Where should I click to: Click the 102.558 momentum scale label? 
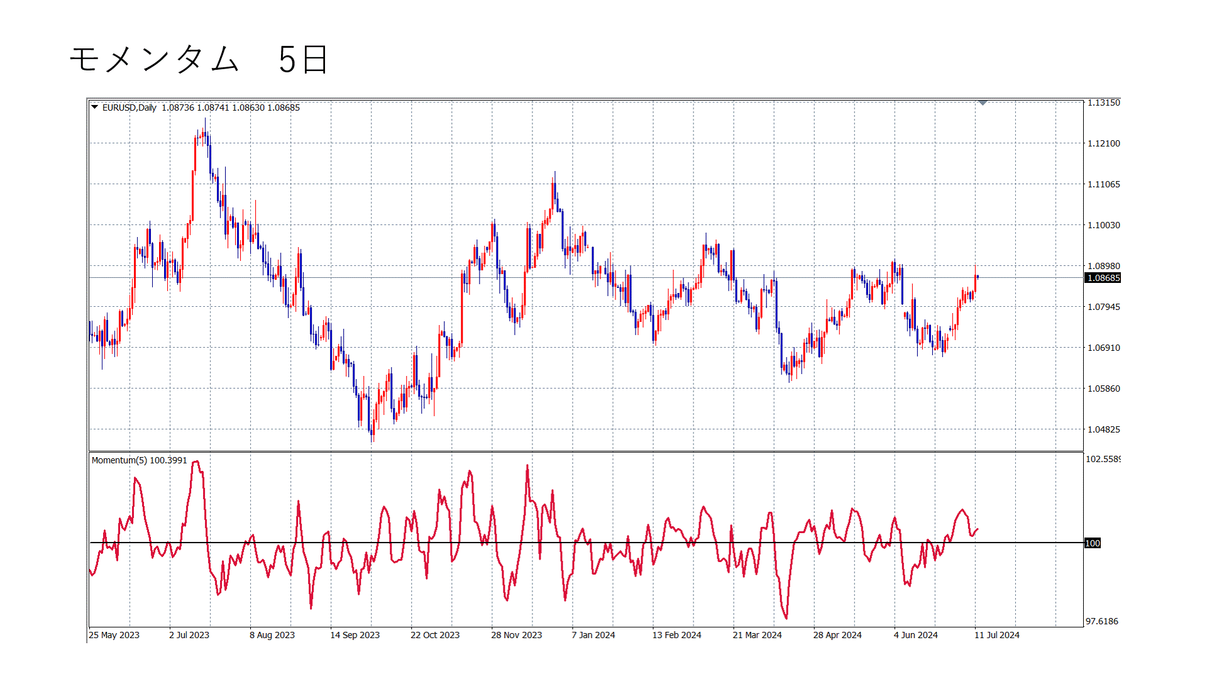coord(1102,459)
